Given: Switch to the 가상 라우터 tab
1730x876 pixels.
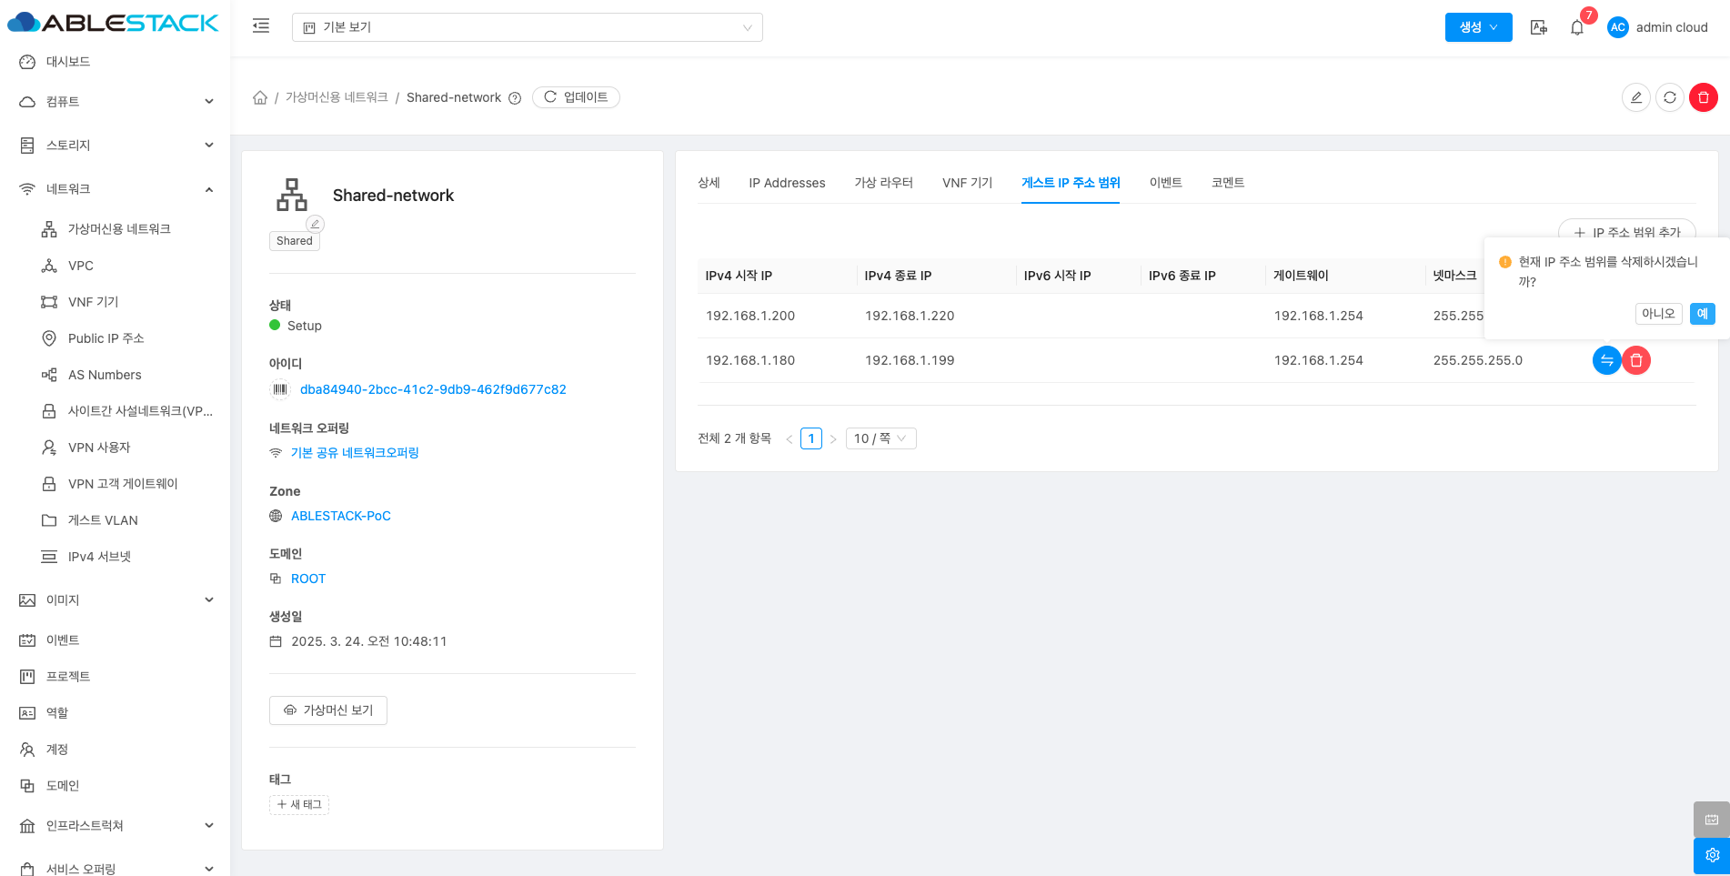Looking at the screenshot, I should click(x=883, y=183).
